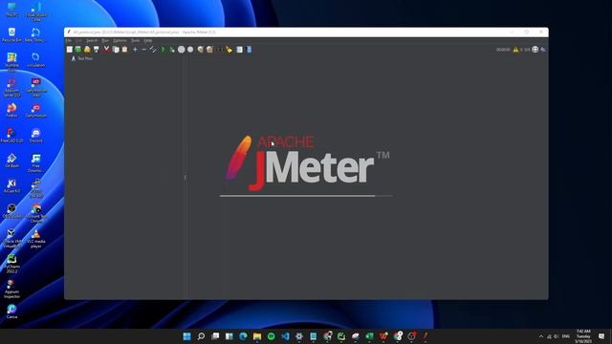Open File Explorer from the taskbar
The height and width of the screenshot is (344, 612).
click(x=257, y=336)
